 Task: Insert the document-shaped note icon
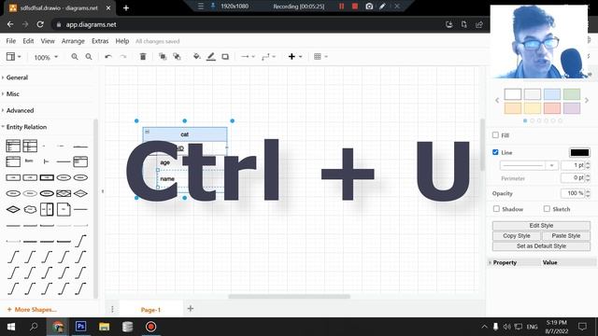(x=64, y=209)
